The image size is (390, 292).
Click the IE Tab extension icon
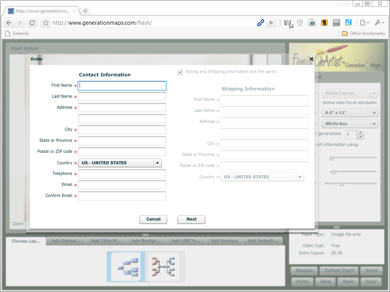tap(312, 23)
